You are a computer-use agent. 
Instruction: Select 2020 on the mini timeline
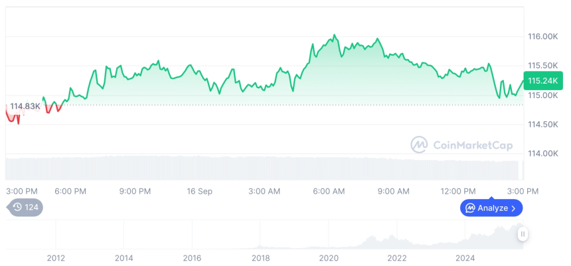329,257
